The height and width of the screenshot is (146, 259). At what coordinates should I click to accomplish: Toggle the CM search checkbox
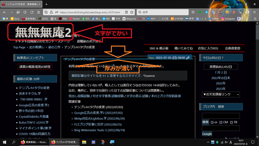coord(221,122)
